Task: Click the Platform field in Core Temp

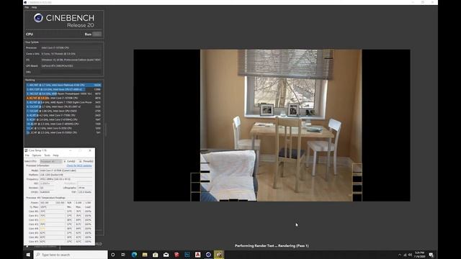Action: tap(66, 175)
